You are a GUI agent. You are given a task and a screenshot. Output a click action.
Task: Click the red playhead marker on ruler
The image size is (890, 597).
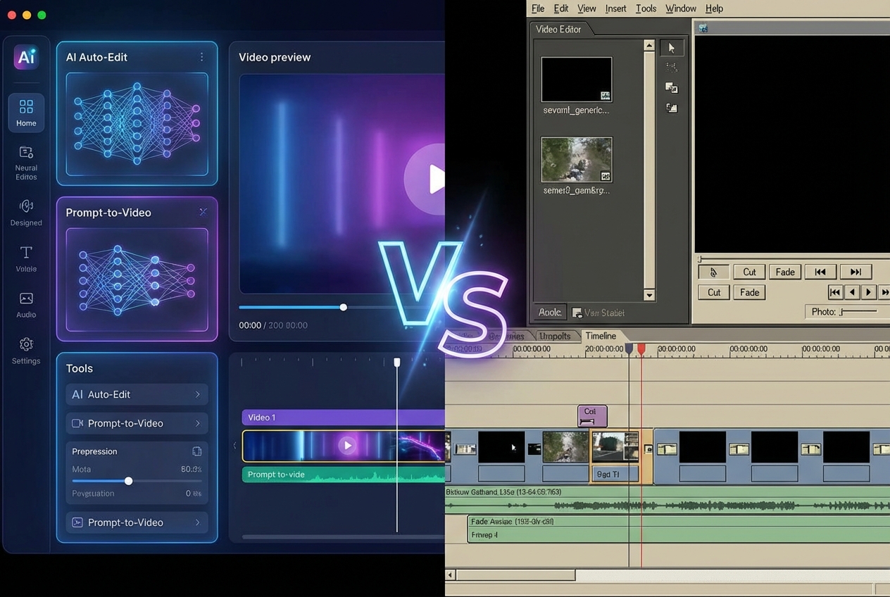tap(641, 348)
